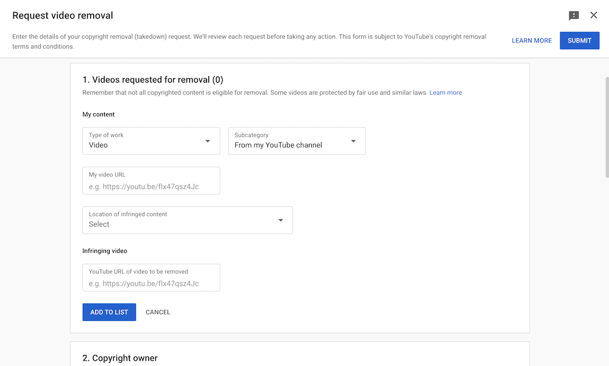
Task: Close the Request video removal dialog
Action: click(x=593, y=15)
